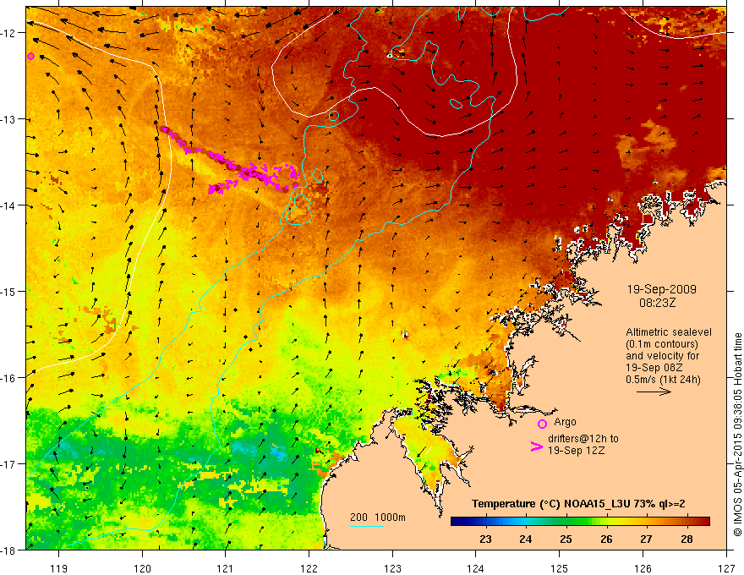The image size is (744, 575).
Task: Click longitude axis label 121
Action: 226,568
